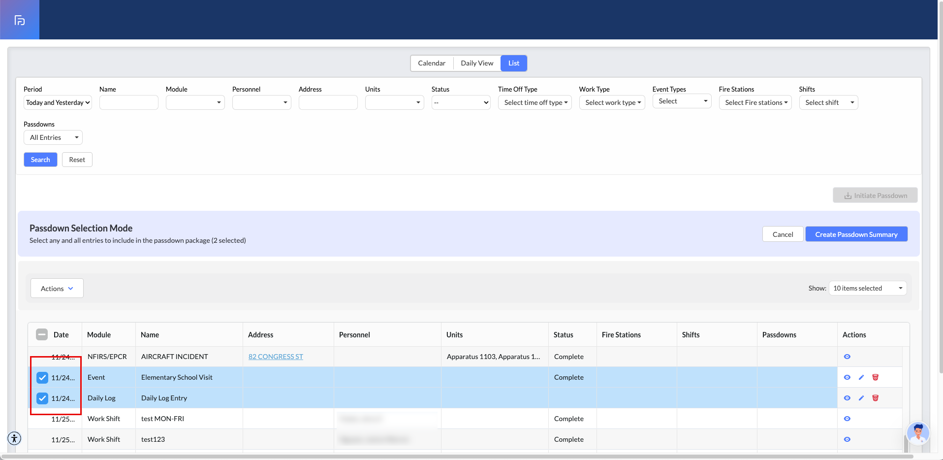Open the 82 CONGRESS ST address link
Screen dimensions: 943x460
pyautogui.click(x=276, y=357)
